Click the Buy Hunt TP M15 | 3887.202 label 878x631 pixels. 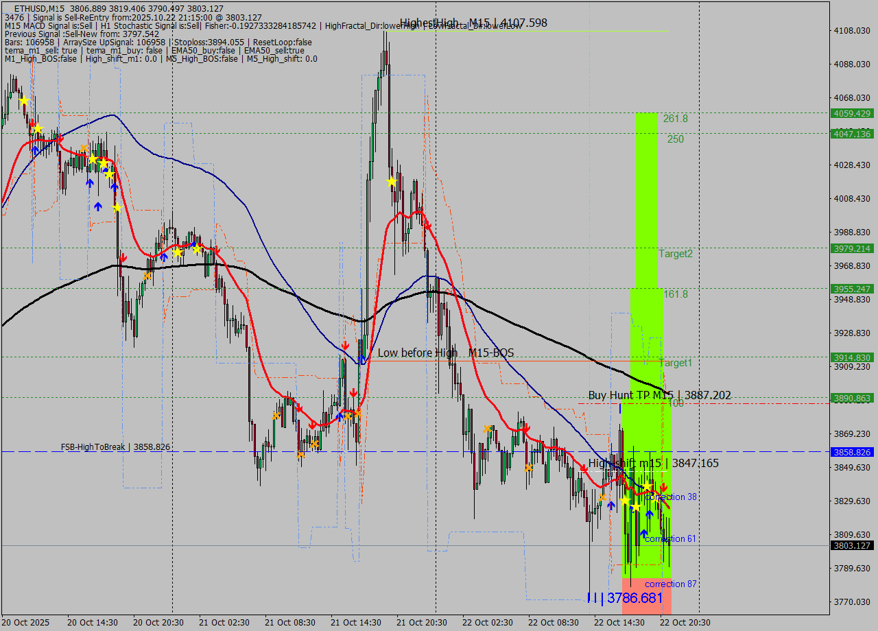[658, 395]
